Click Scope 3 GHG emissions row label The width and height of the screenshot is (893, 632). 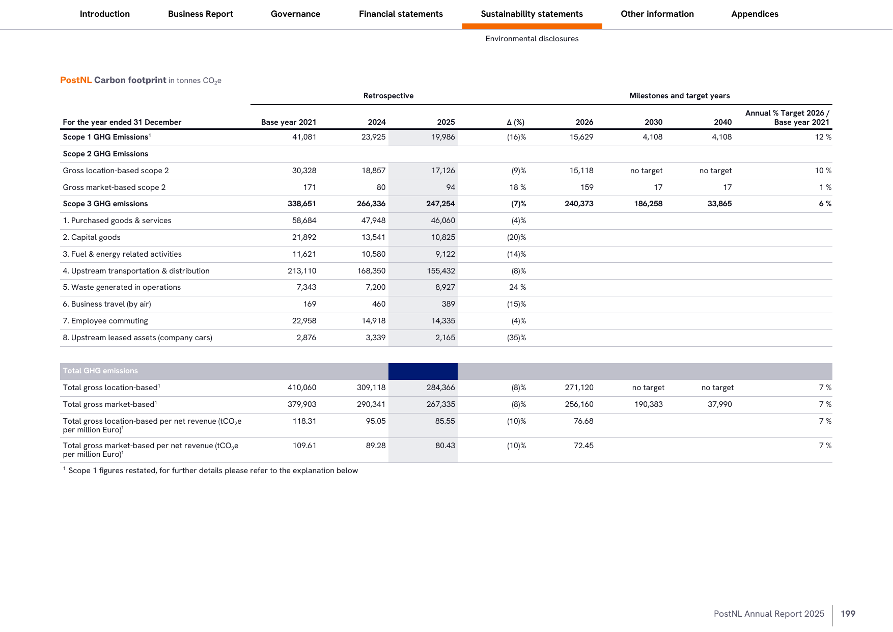click(x=105, y=204)
